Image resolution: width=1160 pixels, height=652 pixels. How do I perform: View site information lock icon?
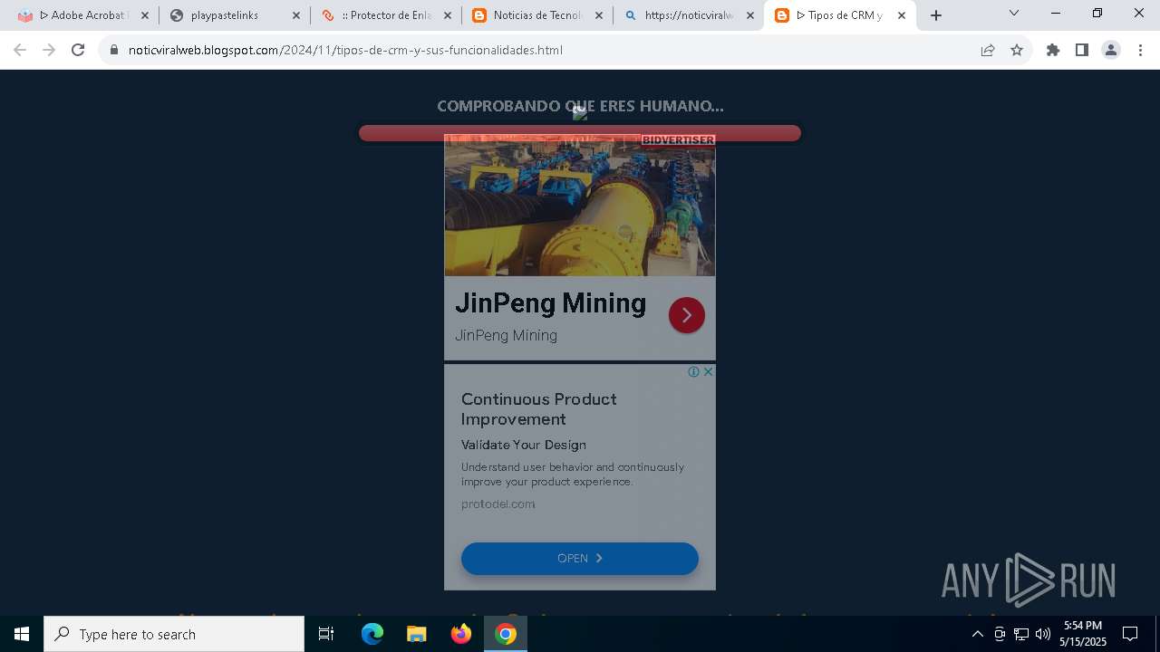[114, 50]
